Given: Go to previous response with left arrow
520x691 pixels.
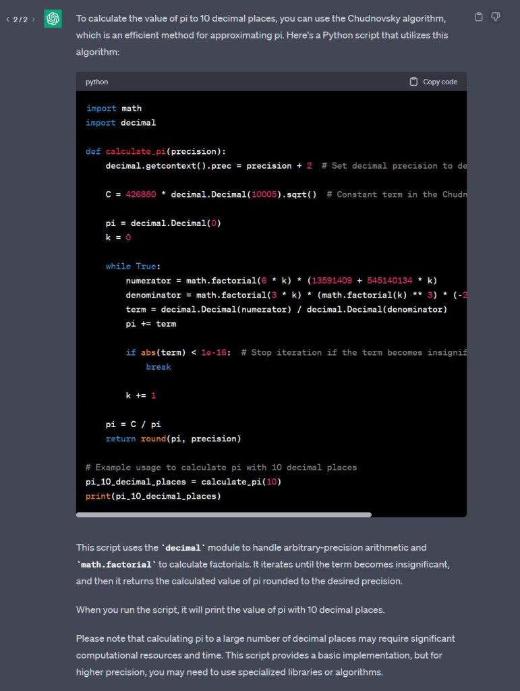Looking at the screenshot, I should (x=7, y=19).
